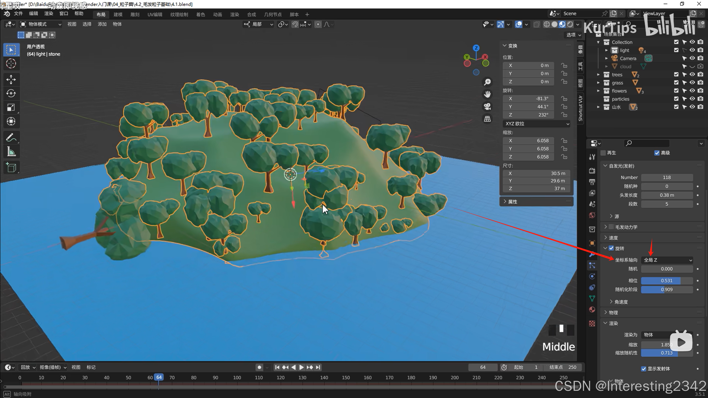
Task: Activate the Add Cube tool
Action: (x=11, y=167)
